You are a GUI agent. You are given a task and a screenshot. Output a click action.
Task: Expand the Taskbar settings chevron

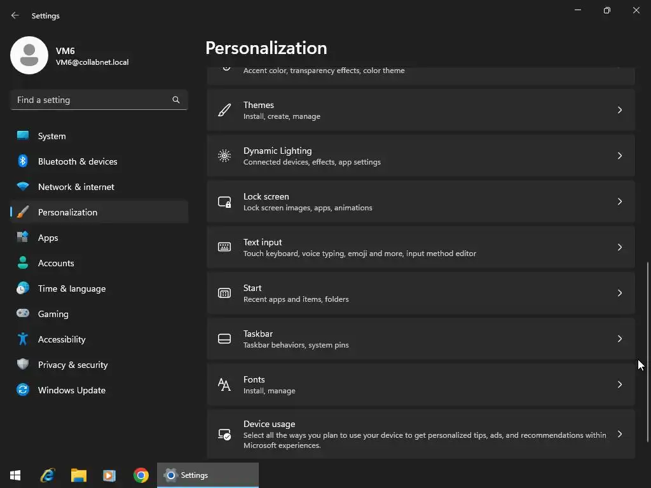619,339
